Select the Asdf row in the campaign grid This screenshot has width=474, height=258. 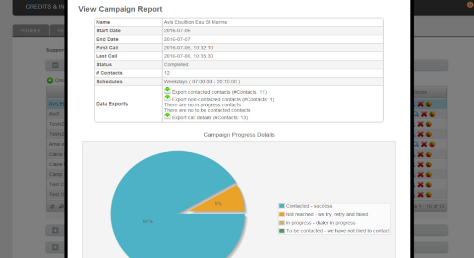point(56,114)
